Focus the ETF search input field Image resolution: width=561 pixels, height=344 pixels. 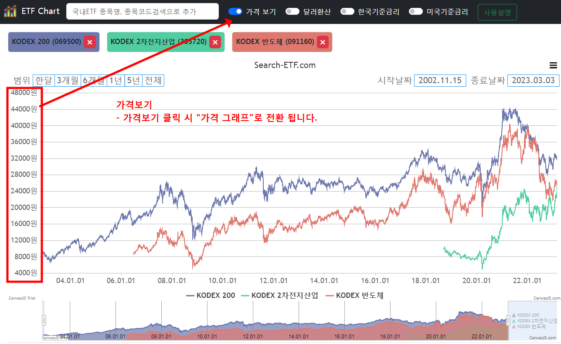tap(143, 12)
